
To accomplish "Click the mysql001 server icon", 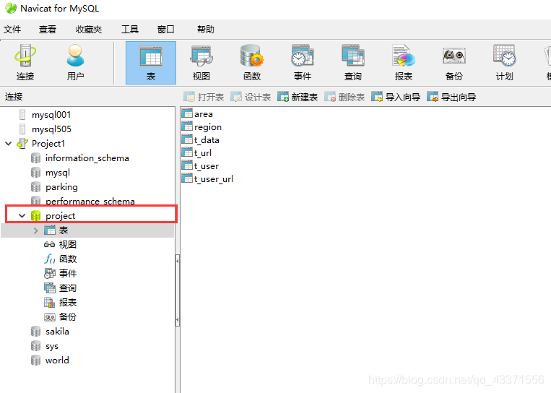I will tap(22, 115).
